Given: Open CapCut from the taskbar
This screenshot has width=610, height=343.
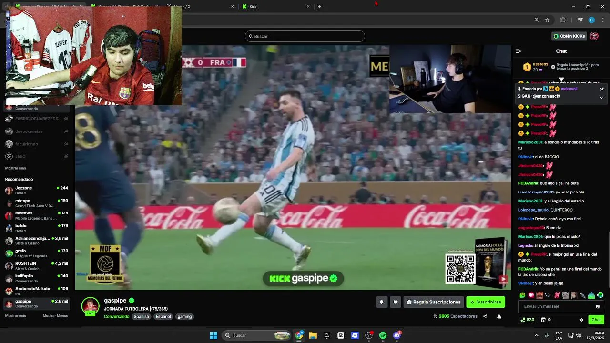Looking at the screenshot, I should (x=341, y=335).
